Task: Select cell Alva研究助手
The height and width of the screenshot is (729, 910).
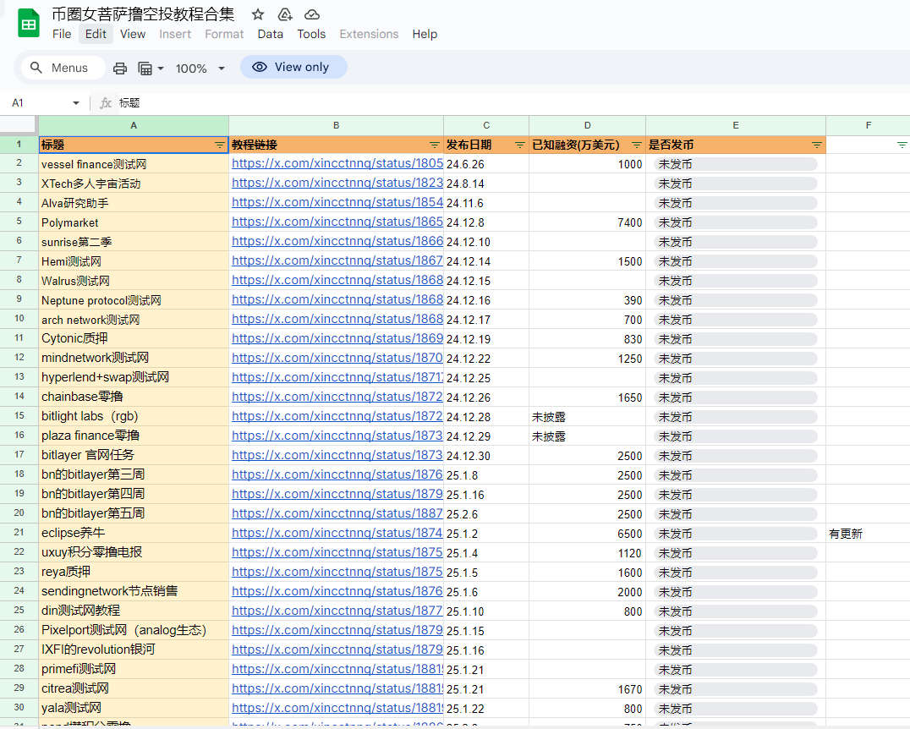Action: (x=134, y=203)
